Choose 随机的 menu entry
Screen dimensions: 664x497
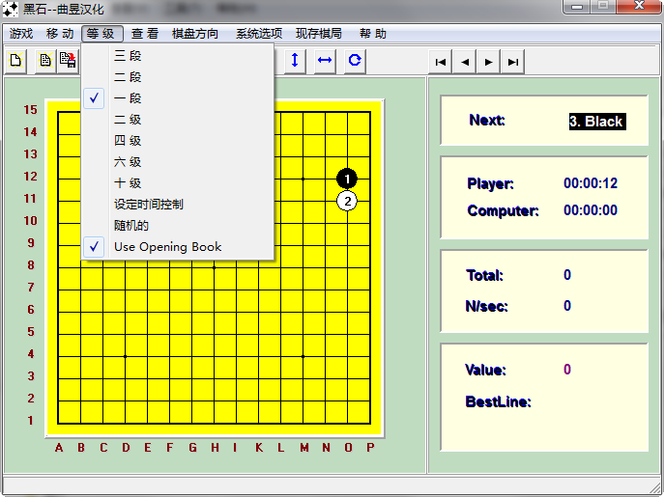pyautogui.click(x=131, y=225)
